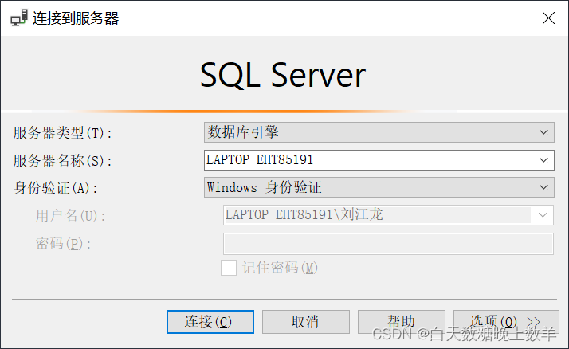Open the 服务器类型 dropdown arrow

[x=543, y=132]
